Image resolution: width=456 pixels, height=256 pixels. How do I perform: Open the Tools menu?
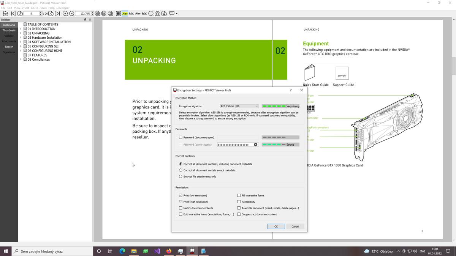pyautogui.click(x=43, y=8)
